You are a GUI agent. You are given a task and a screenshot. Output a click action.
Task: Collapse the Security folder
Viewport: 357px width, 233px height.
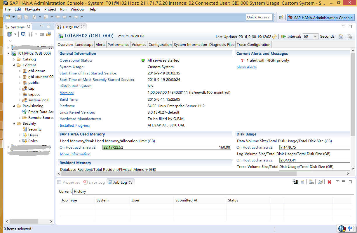click(x=14, y=124)
